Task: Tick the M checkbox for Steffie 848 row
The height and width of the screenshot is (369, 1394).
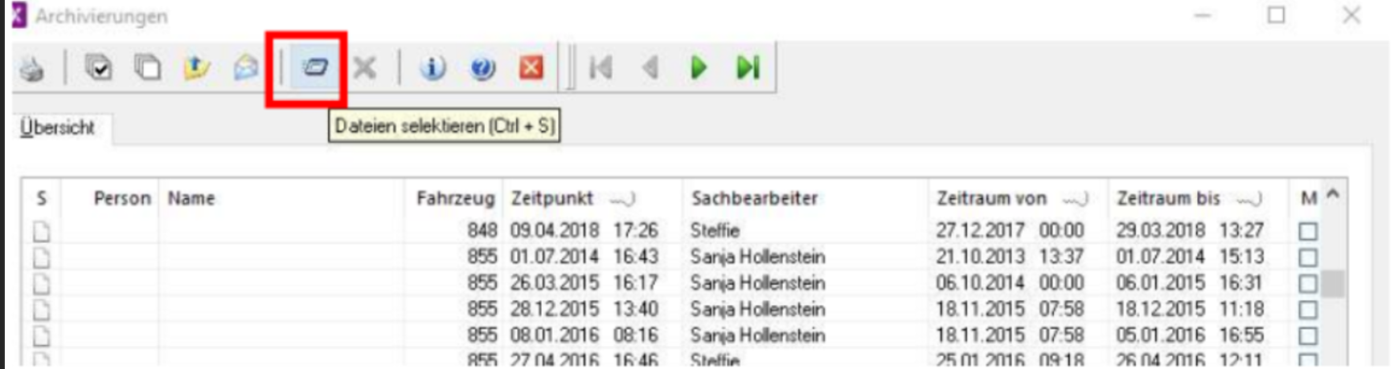Action: click(x=1308, y=232)
